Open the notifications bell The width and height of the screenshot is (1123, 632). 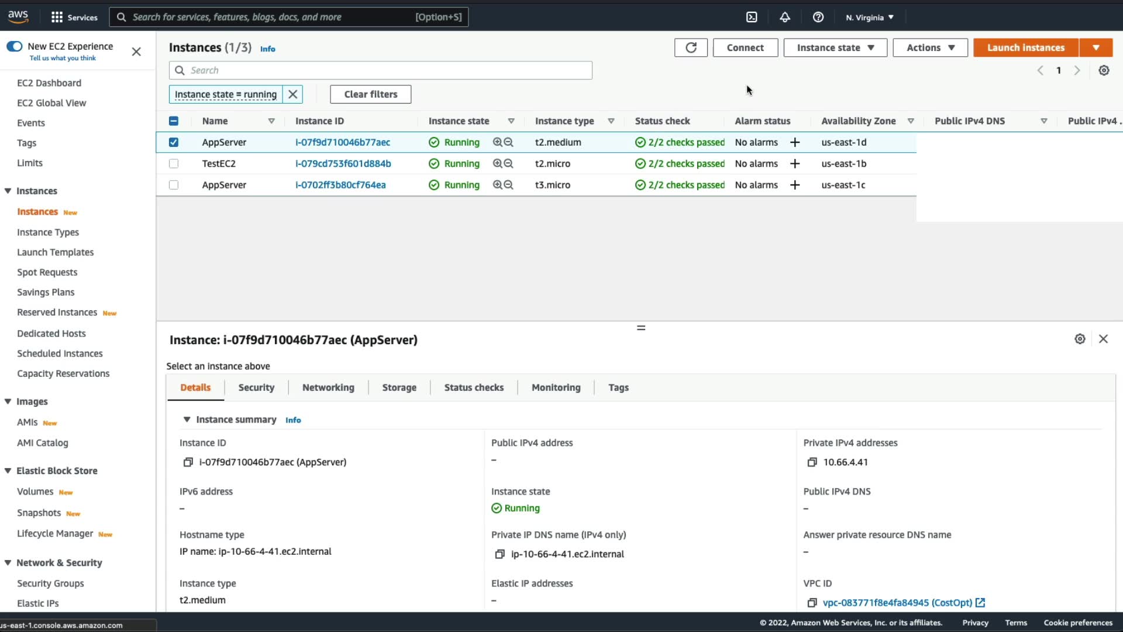click(785, 17)
